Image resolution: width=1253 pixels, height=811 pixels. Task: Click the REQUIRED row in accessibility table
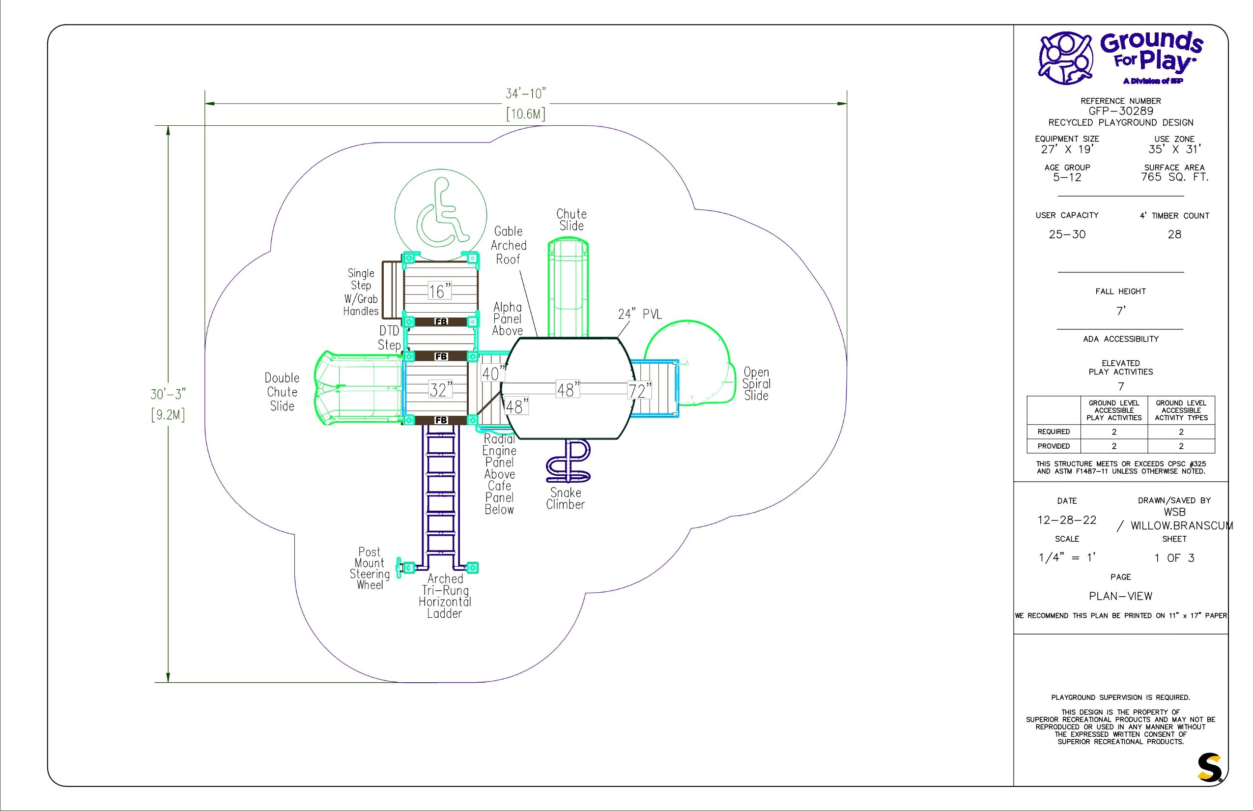(x=1054, y=432)
